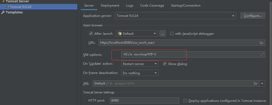Open the Application server dropdown
The width and height of the screenshot is (272, 105).
point(175,16)
